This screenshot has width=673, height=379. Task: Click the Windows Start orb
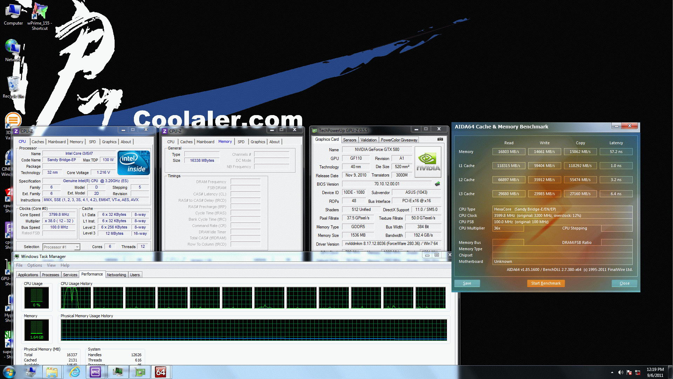pyautogui.click(x=9, y=372)
